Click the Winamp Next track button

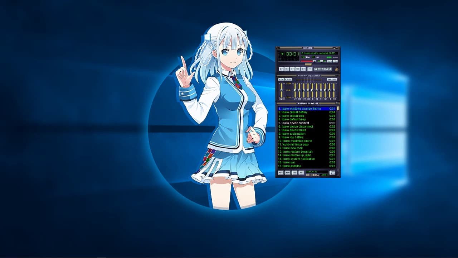coord(303,69)
